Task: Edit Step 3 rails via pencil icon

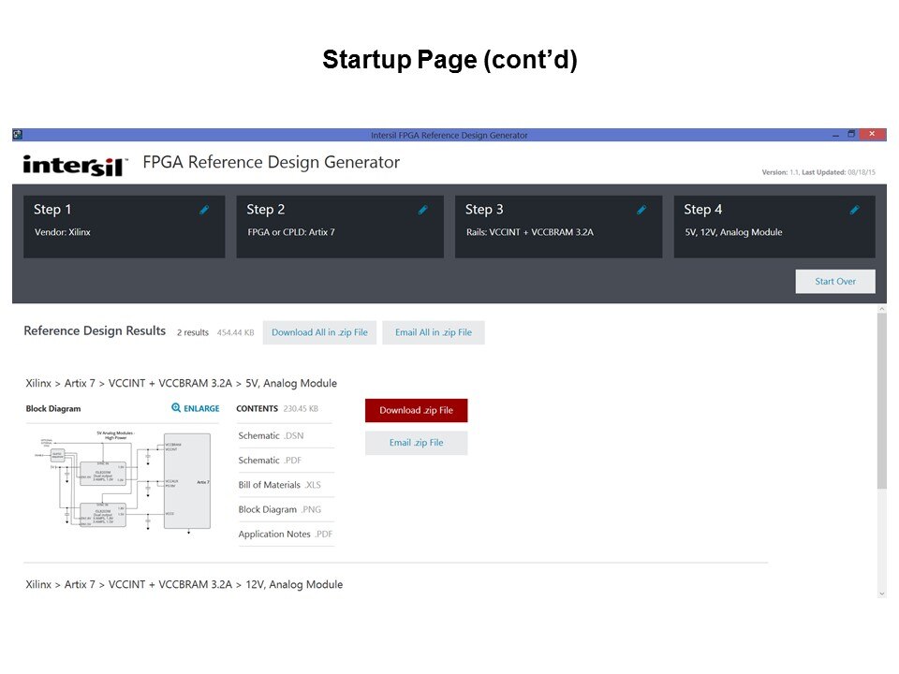Action: [641, 211]
